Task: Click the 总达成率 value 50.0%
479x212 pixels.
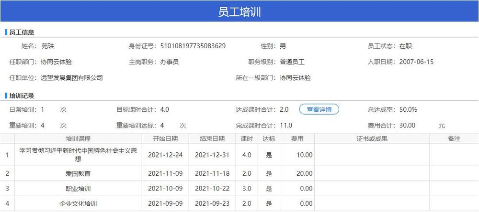Action: (x=408, y=109)
